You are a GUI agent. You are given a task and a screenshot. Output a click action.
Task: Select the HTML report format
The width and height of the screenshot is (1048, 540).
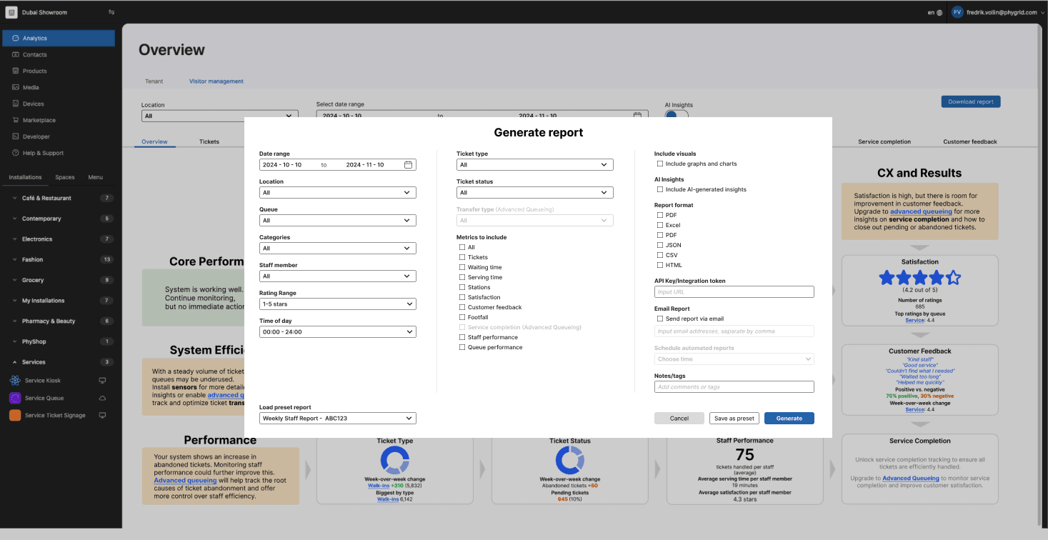coord(660,265)
